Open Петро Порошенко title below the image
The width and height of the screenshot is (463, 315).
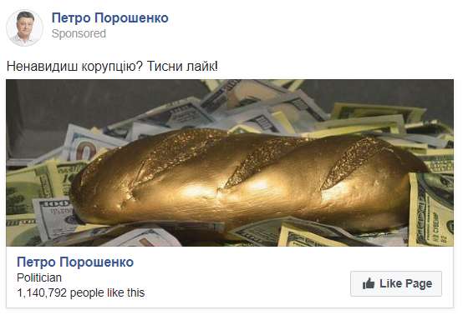tap(75, 262)
